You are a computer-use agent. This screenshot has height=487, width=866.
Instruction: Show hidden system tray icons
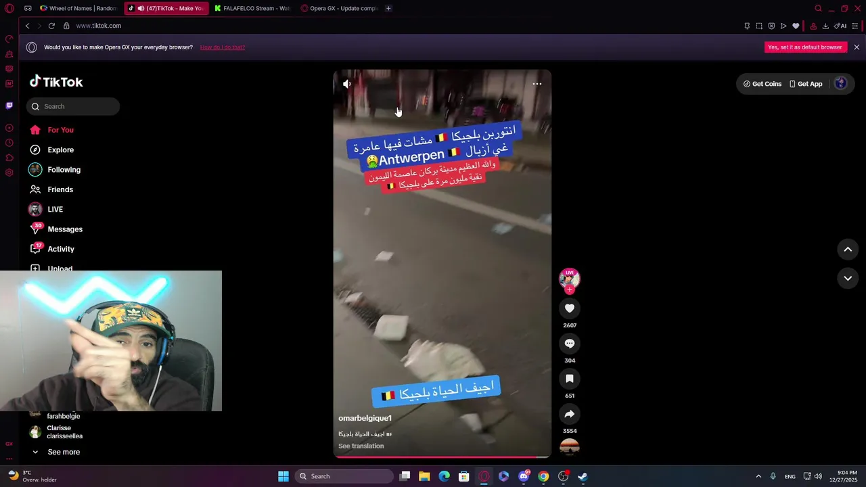758,476
